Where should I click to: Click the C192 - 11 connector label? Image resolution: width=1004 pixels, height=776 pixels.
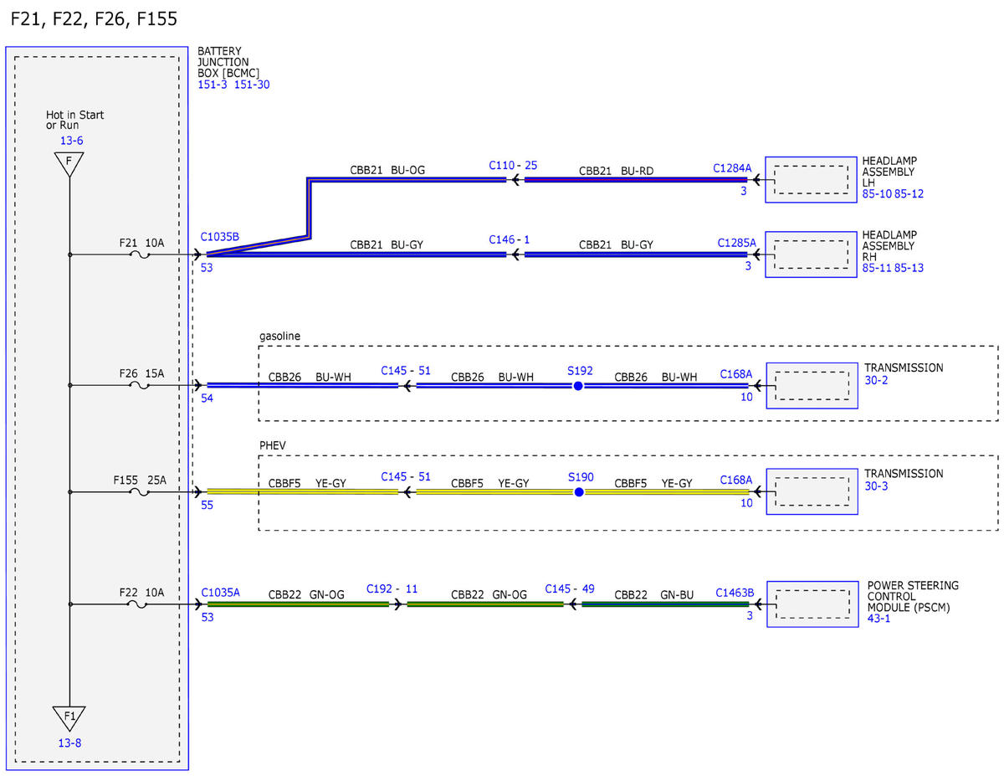click(x=392, y=588)
